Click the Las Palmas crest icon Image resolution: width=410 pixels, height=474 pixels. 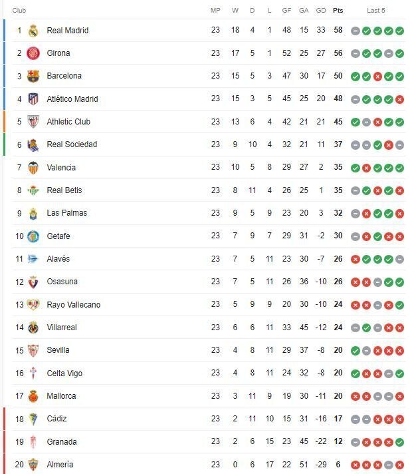[x=33, y=213]
